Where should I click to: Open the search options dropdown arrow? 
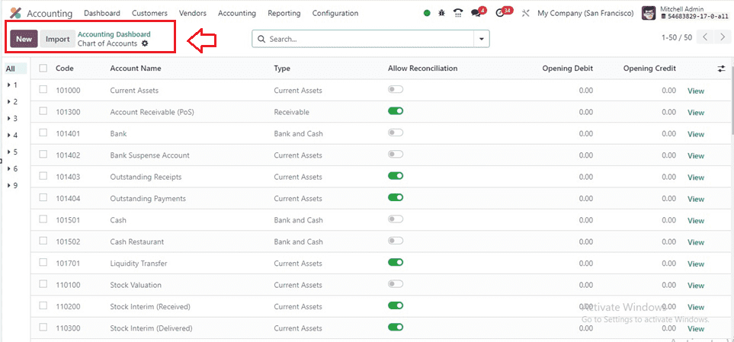click(x=482, y=40)
